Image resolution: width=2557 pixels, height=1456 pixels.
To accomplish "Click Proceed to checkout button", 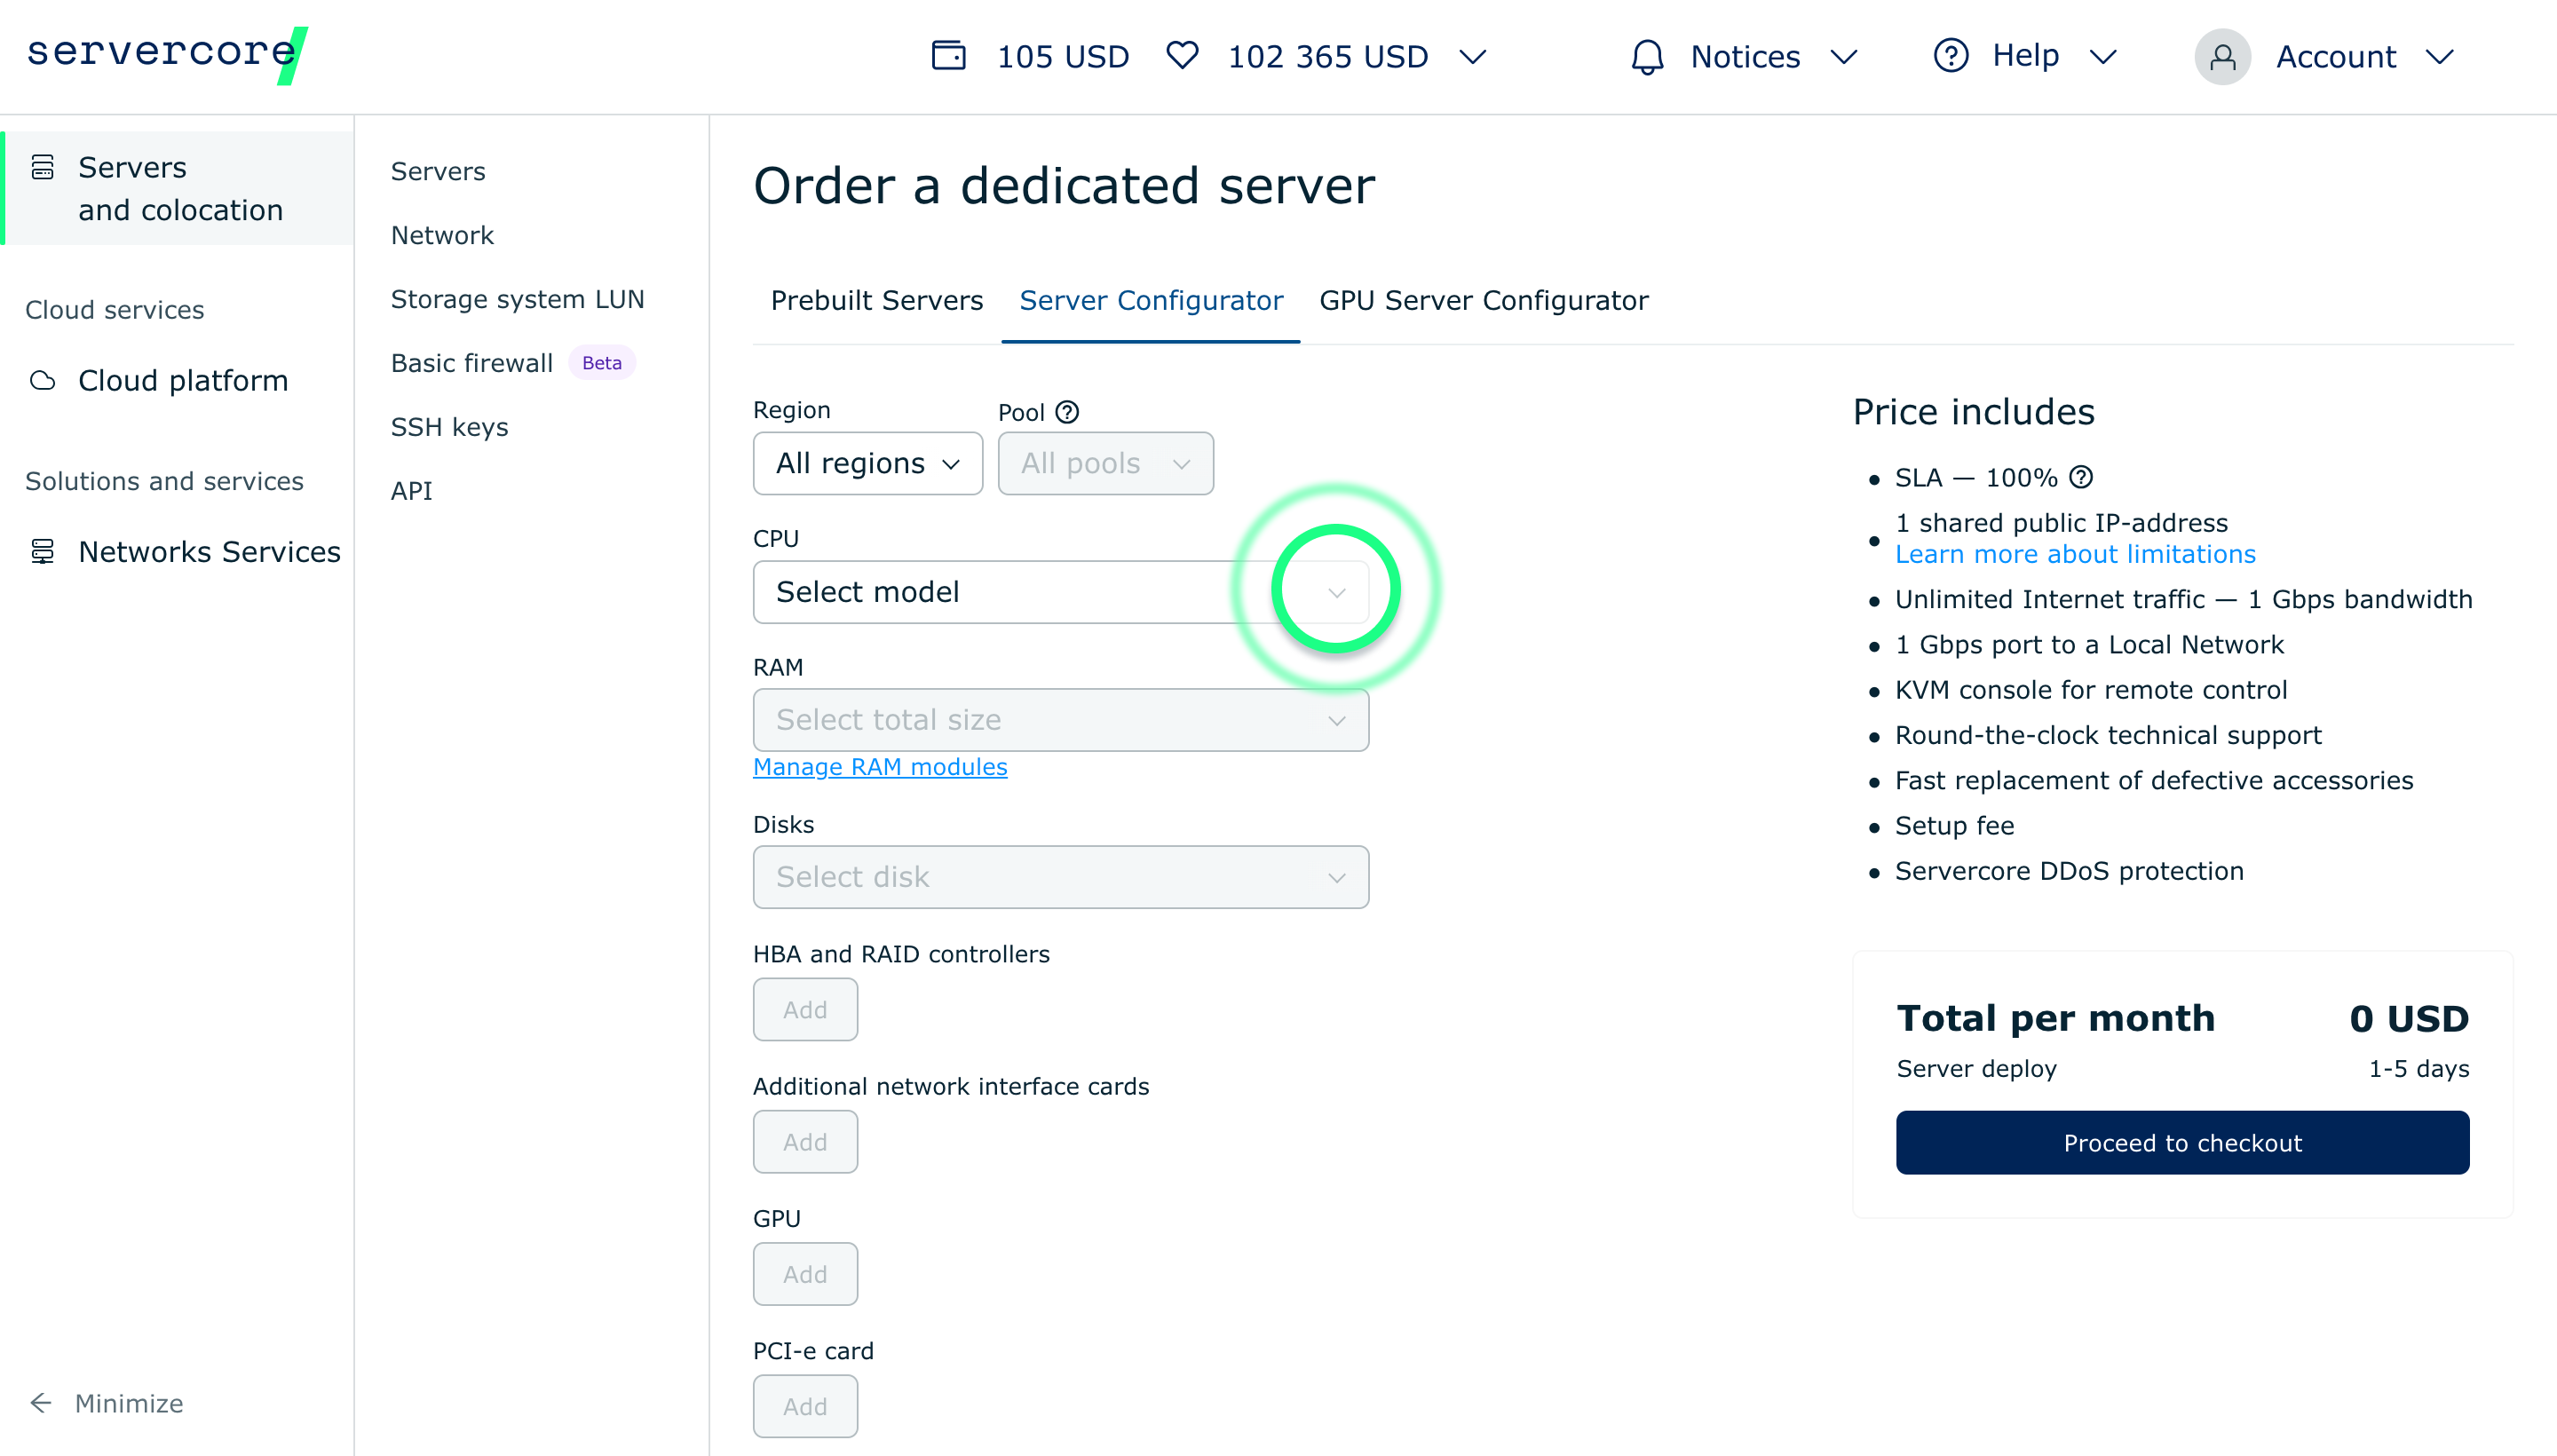I will pyautogui.click(x=2182, y=1142).
